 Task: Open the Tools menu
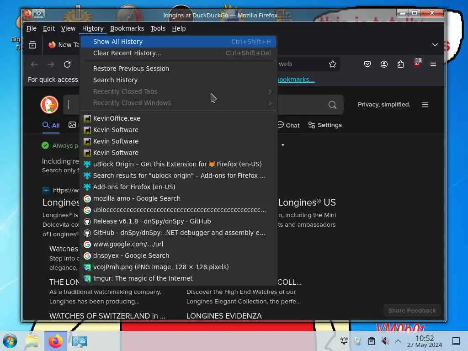[x=158, y=28]
